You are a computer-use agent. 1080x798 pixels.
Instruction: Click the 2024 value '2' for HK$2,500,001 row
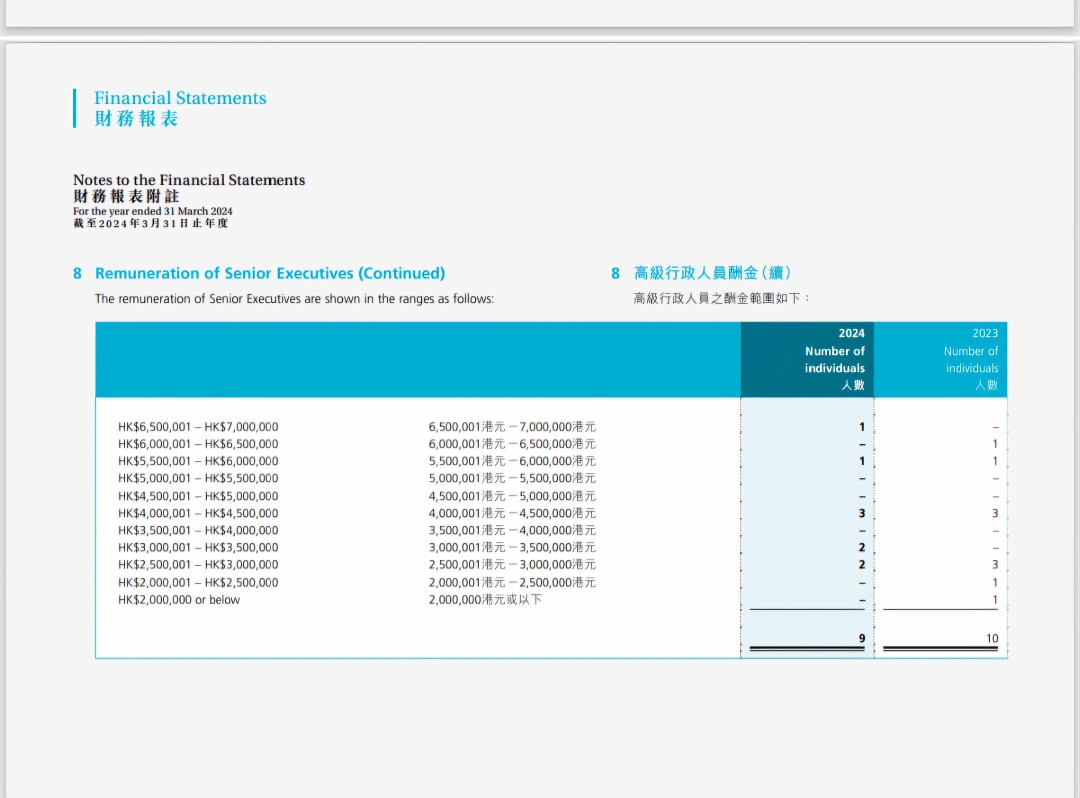tap(862, 565)
